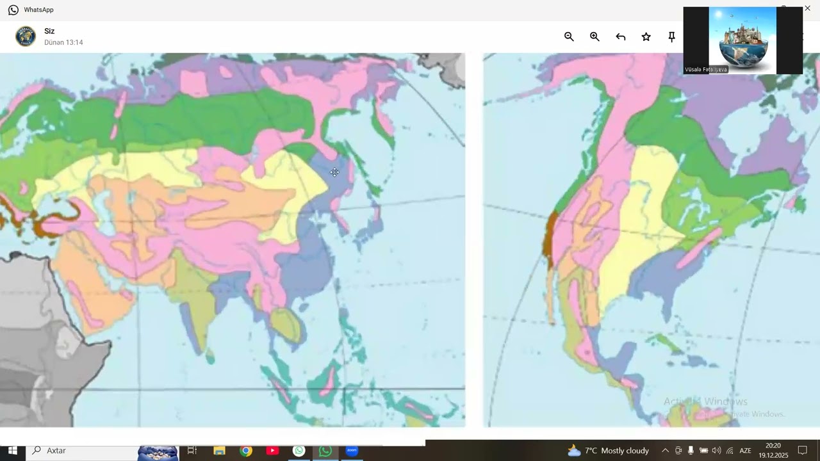Viewport: 820px width, 461px height.
Task: Open the Windows Start menu
Action: pos(13,451)
